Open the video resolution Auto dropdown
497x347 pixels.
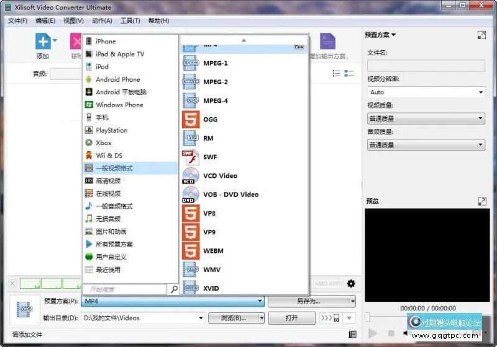[426, 92]
